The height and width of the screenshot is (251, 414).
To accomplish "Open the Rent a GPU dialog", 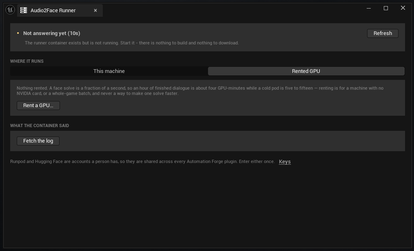I will [38, 106].
